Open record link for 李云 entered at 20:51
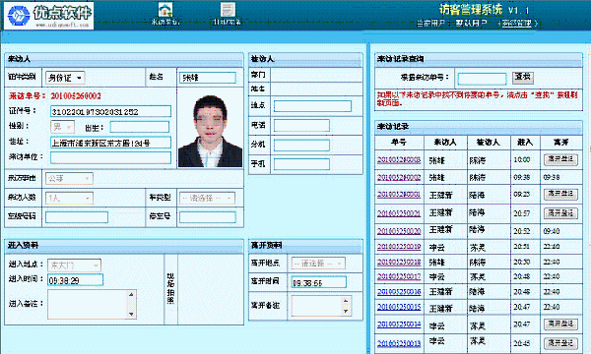Screen dimensions: 591x354 [399, 247]
